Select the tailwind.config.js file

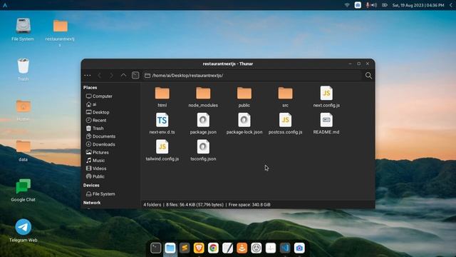pyautogui.click(x=162, y=151)
